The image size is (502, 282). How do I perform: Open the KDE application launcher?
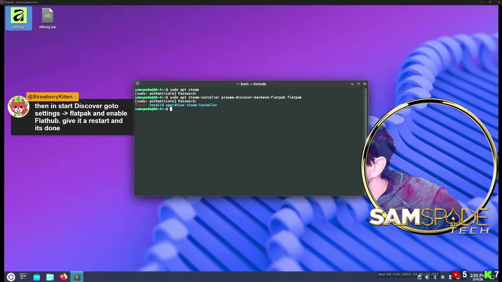tap(11, 277)
